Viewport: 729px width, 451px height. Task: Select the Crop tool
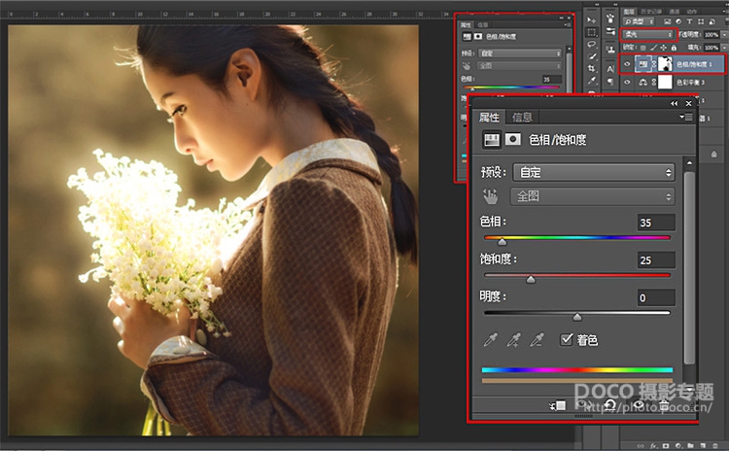pos(591,68)
